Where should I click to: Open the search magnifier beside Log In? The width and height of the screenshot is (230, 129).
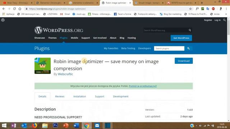tap(224, 20)
